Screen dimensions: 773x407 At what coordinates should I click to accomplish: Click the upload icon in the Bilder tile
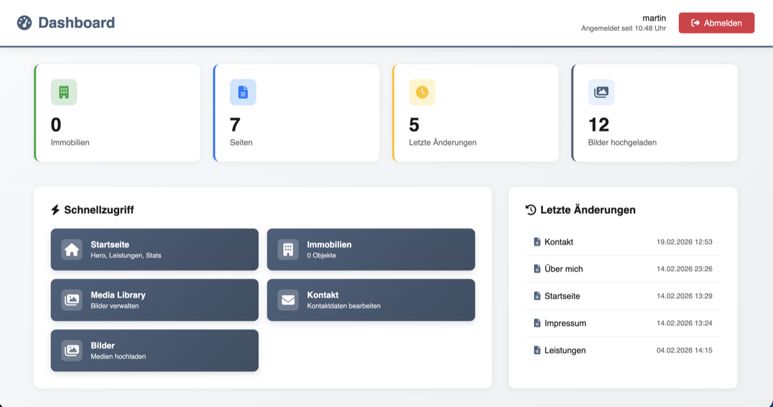coord(71,350)
